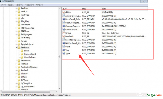Image resolution: width=163 pixels, height=99 pixels.
Task: Click the Tag DWORD value icon
Action: 64,50
